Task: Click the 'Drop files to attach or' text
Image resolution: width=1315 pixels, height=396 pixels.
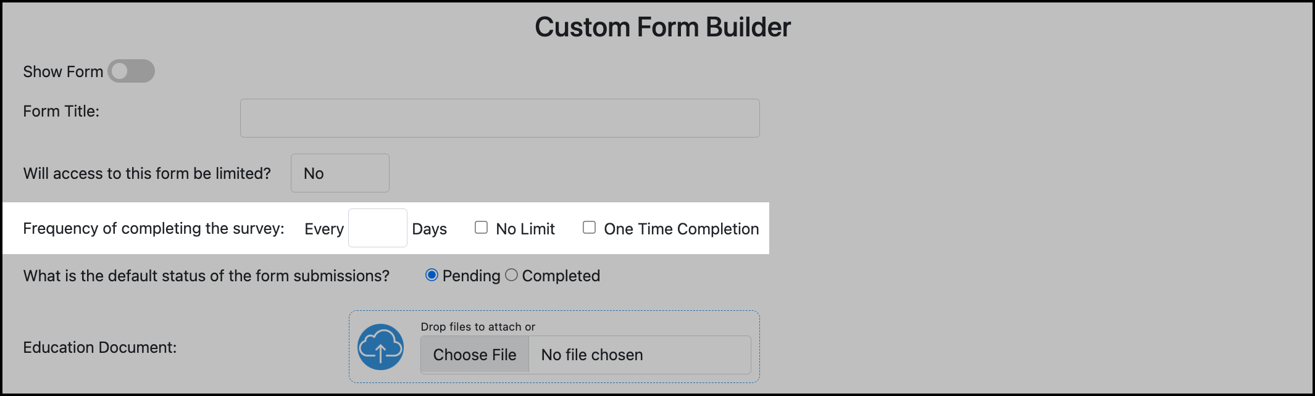Action: coord(478,326)
